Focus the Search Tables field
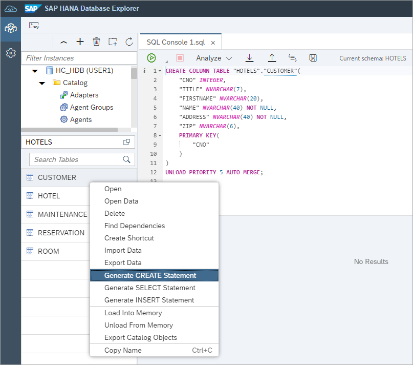The height and width of the screenshot is (365, 413). 82,159
